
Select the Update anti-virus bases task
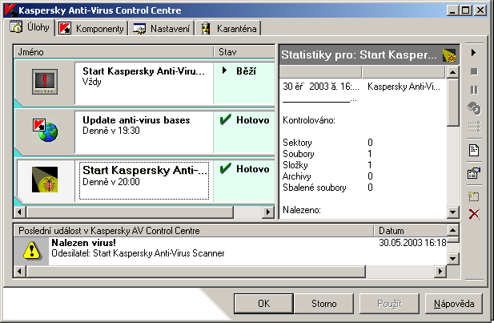point(143,132)
